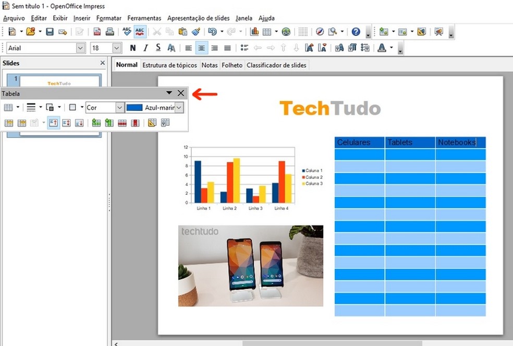This screenshot has height=346, width=513.
Task: Click the Folheto view button
Action: [x=232, y=65]
